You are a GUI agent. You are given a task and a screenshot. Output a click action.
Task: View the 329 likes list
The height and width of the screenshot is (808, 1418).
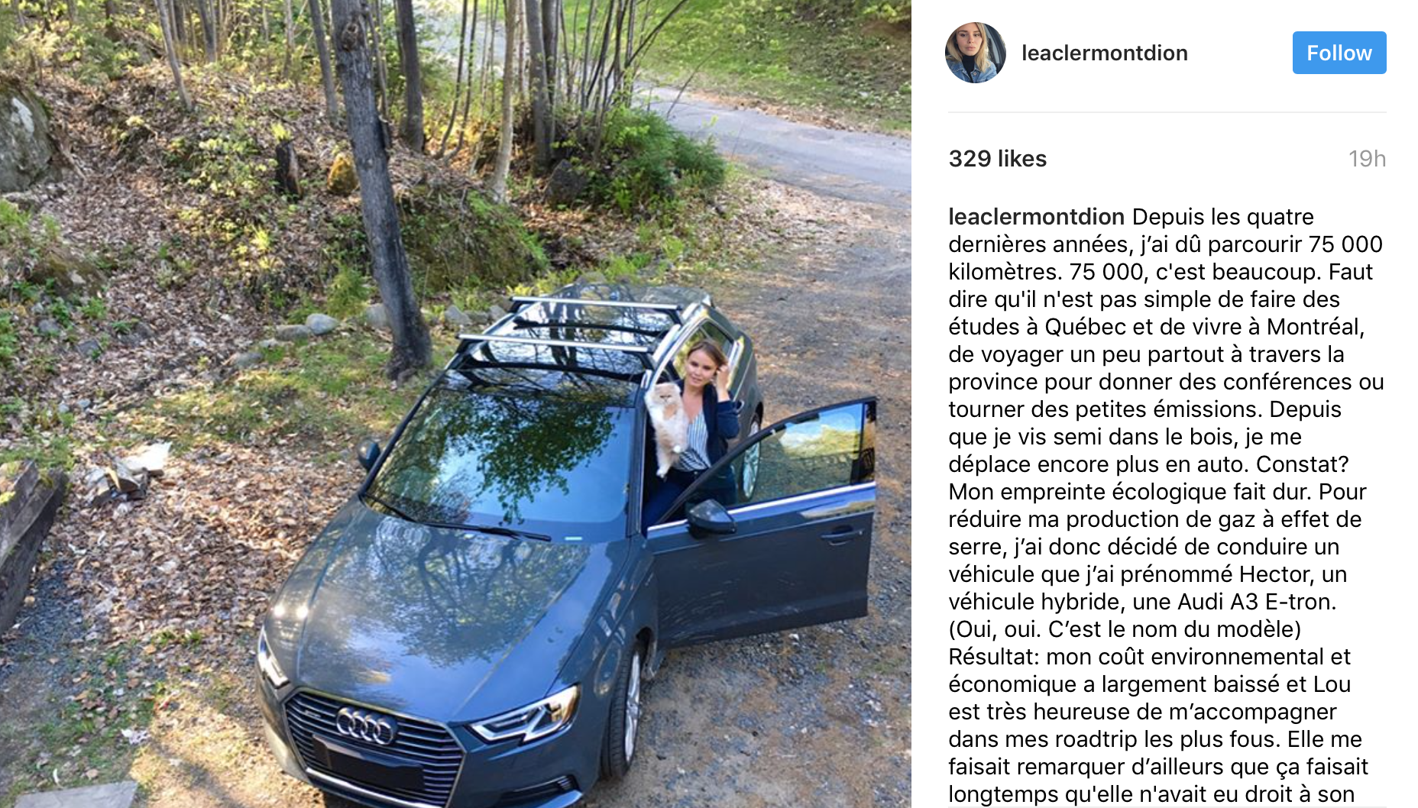click(x=998, y=159)
